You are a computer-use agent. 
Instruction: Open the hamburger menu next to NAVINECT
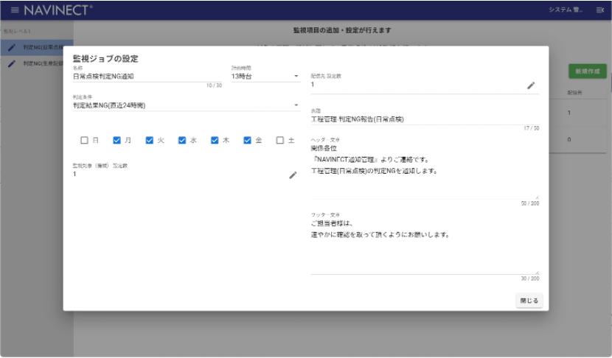point(15,10)
